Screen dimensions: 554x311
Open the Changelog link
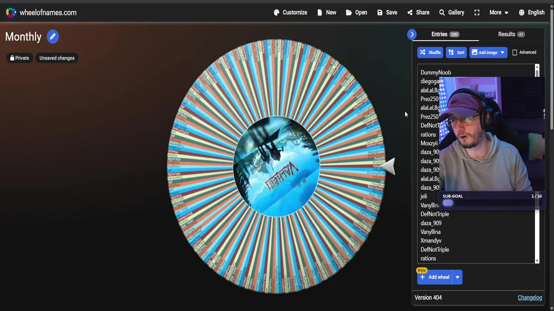530,298
